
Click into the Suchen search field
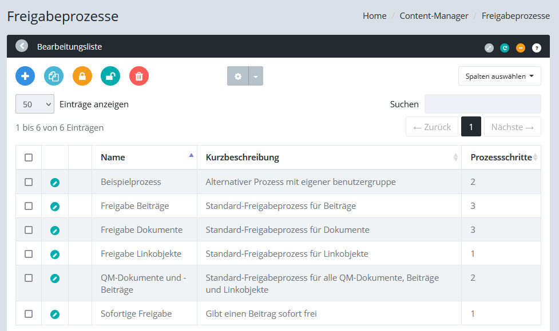482,104
